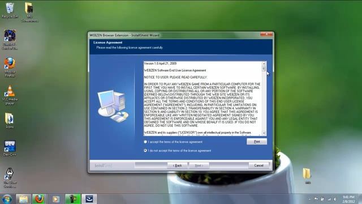Open Firefox from the taskbar

(x=39, y=199)
